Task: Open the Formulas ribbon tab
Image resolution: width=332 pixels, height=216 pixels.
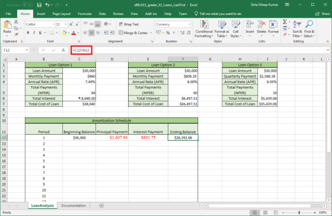Action: 85,14
